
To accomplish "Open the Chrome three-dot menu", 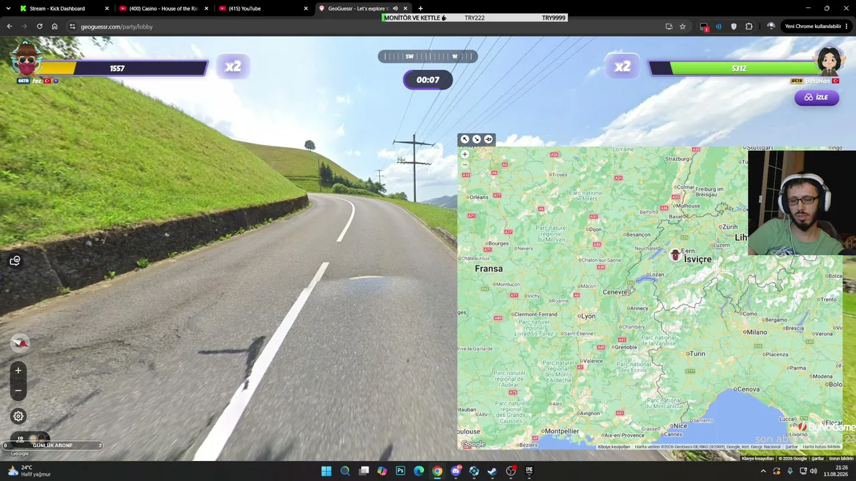I will click(x=847, y=27).
